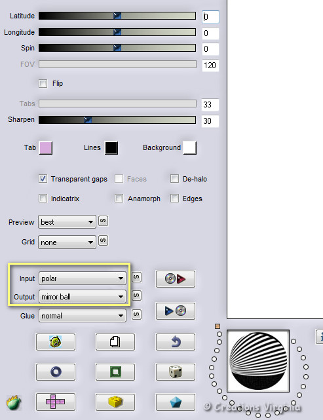Toggle the Anamorph checkbox
The width and height of the screenshot is (323, 420).
[119, 199]
